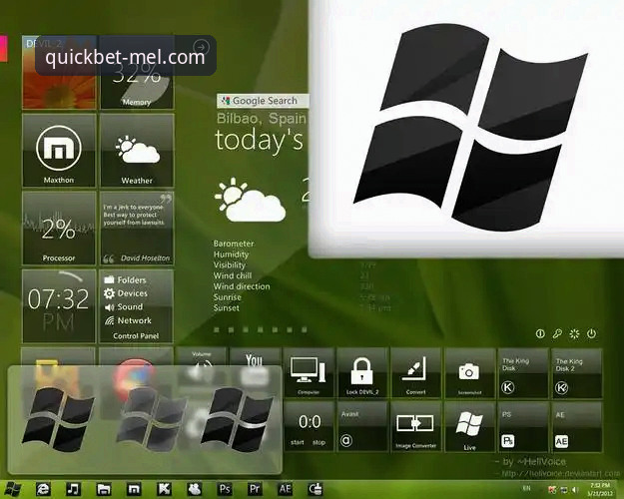Click start on the stopwatch tile
The height and width of the screenshot is (499, 624).
298,442
